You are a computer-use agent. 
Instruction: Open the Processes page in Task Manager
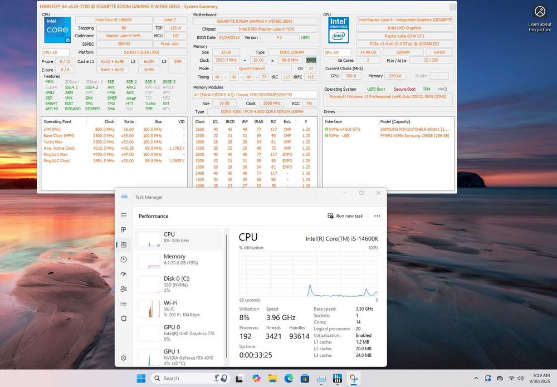pos(124,230)
